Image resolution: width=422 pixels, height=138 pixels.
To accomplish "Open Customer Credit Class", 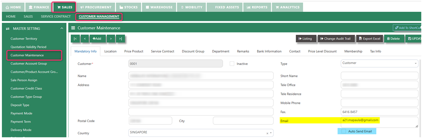I will click(x=26, y=88).
